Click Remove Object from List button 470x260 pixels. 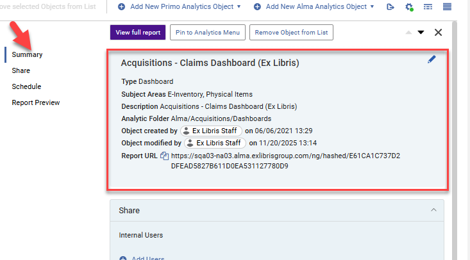pyautogui.click(x=291, y=33)
